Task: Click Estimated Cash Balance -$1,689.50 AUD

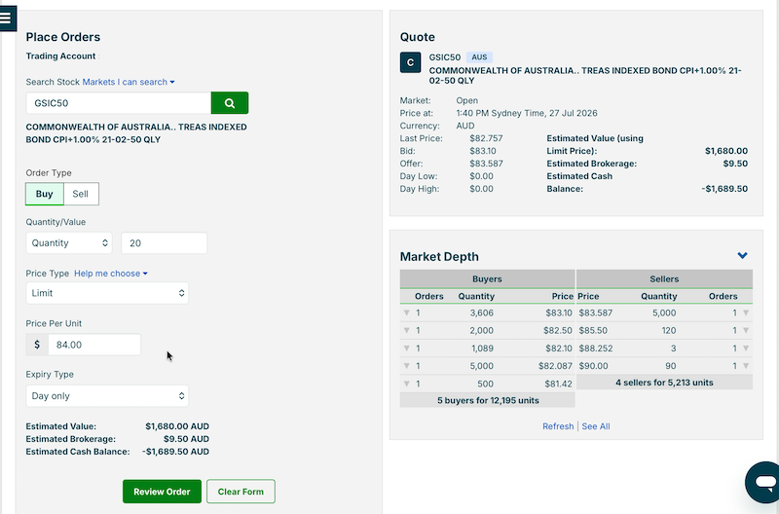Action: click(175, 452)
